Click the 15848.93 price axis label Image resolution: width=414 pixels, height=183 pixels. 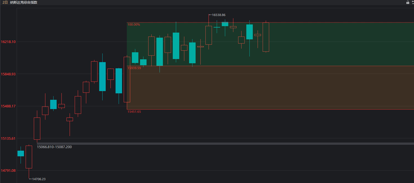pos(8,74)
